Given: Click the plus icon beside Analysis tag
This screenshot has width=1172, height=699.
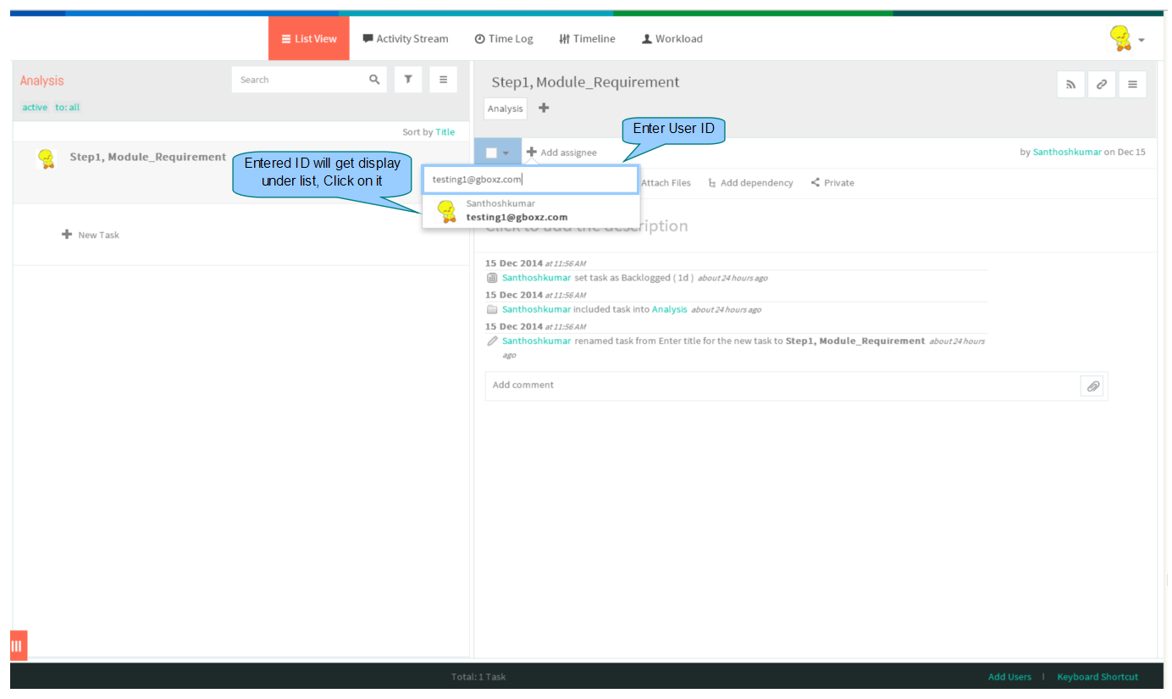Looking at the screenshot, I should (x=544, y=108).
